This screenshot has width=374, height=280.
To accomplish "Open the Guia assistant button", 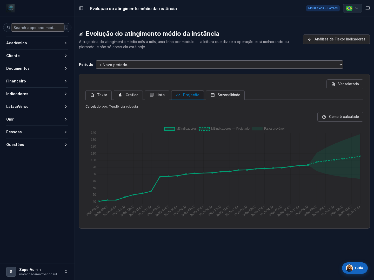I will pyautogui.click(x=355, y=268).
